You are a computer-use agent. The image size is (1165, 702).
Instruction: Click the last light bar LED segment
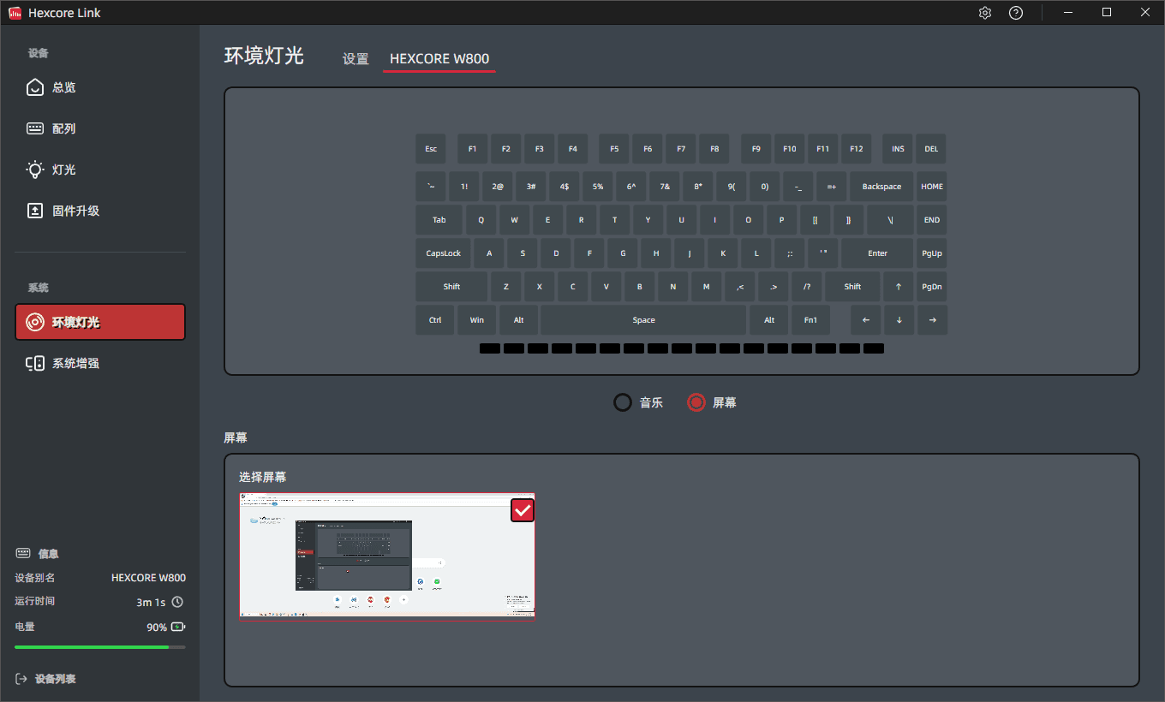(874, 348)
